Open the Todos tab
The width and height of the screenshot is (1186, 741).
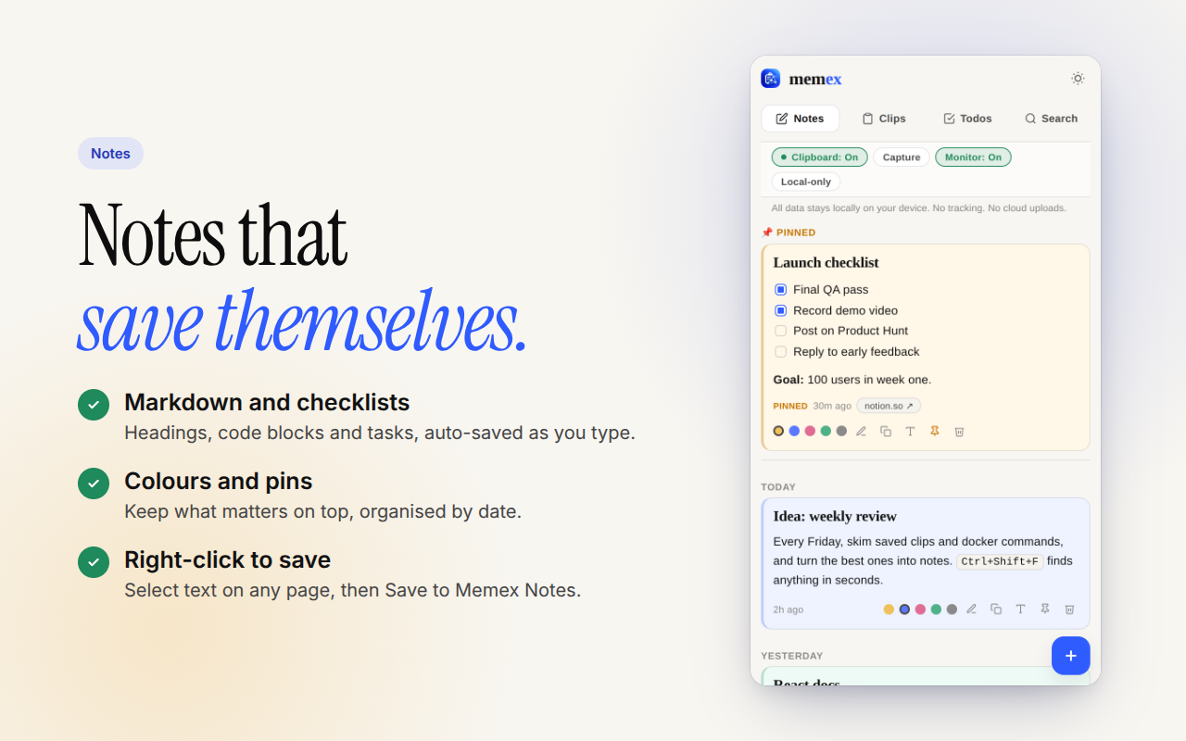pos(967,119)
